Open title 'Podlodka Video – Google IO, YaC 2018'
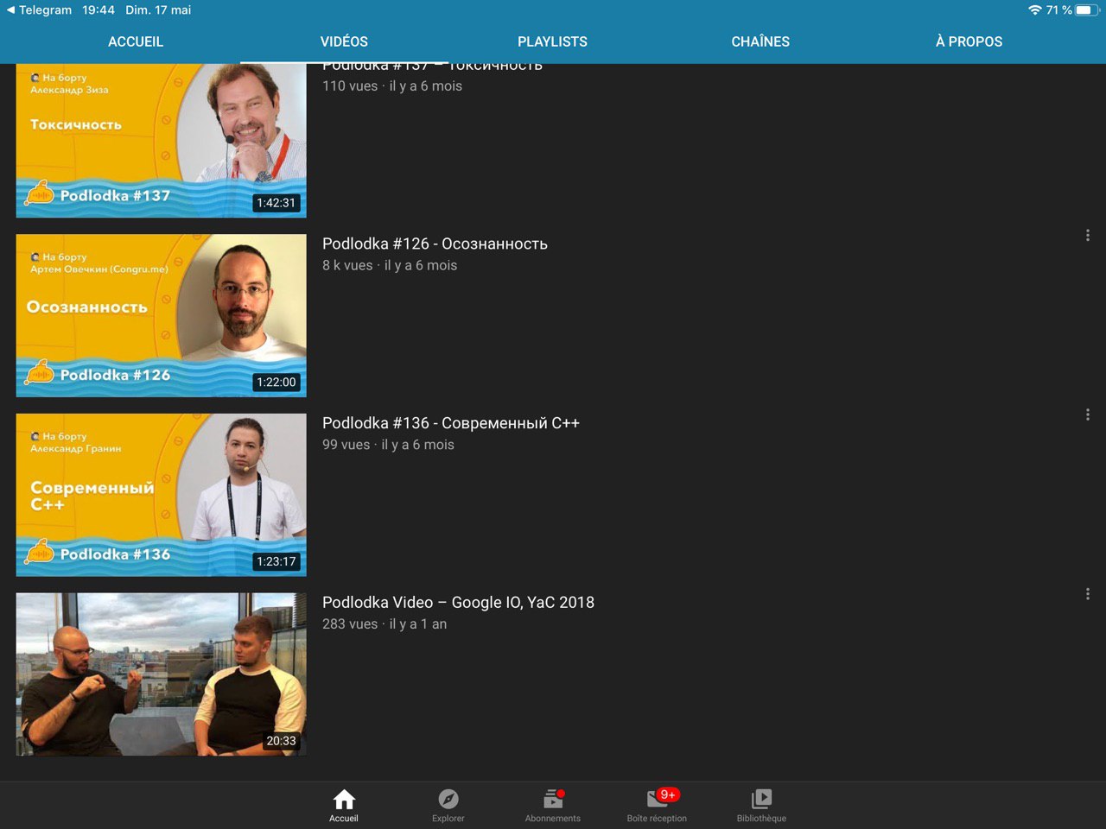Screen dimensions: 1106x829 pos(458,603)
